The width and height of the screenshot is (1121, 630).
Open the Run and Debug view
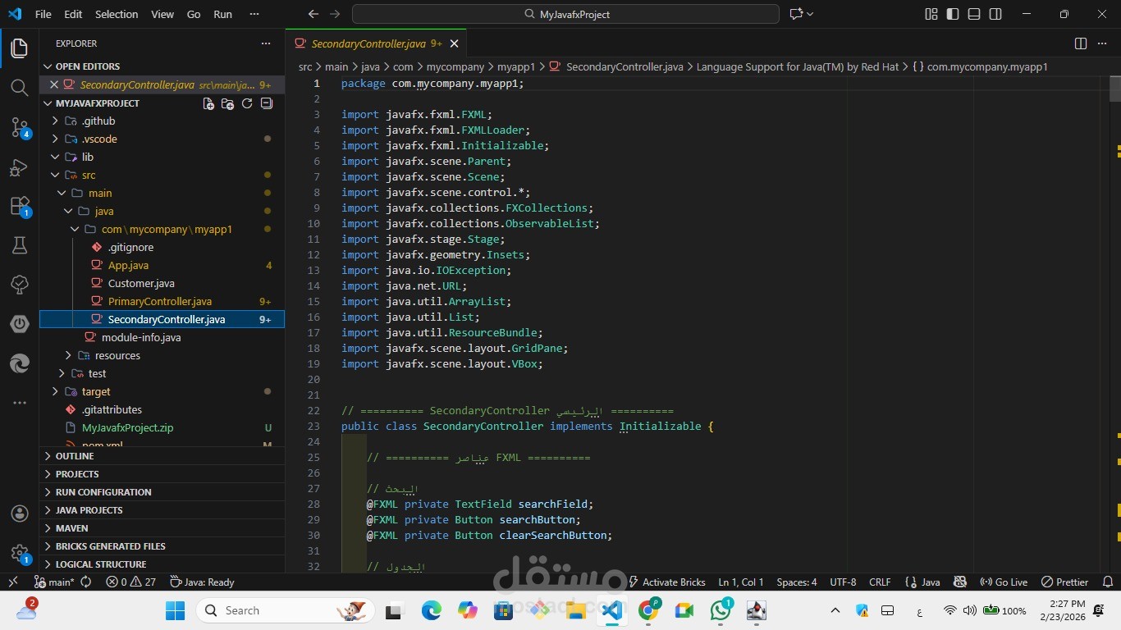coord(20,167)
